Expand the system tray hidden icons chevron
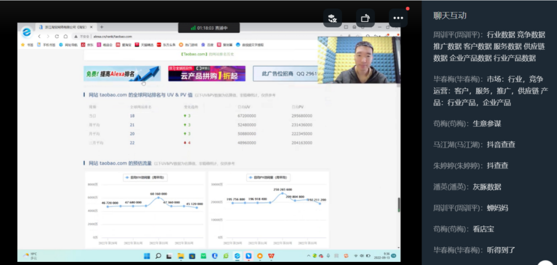The height and width of the screenshot is (265, 557). (308, 256)
